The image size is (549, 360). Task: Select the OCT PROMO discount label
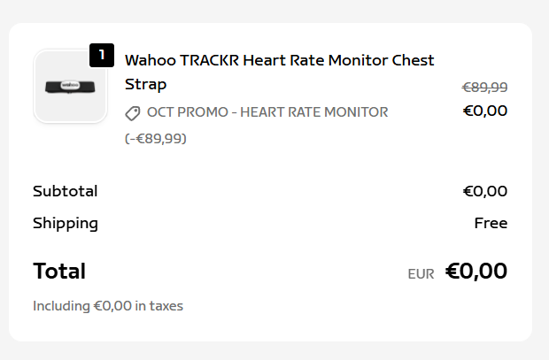[267, 112]
